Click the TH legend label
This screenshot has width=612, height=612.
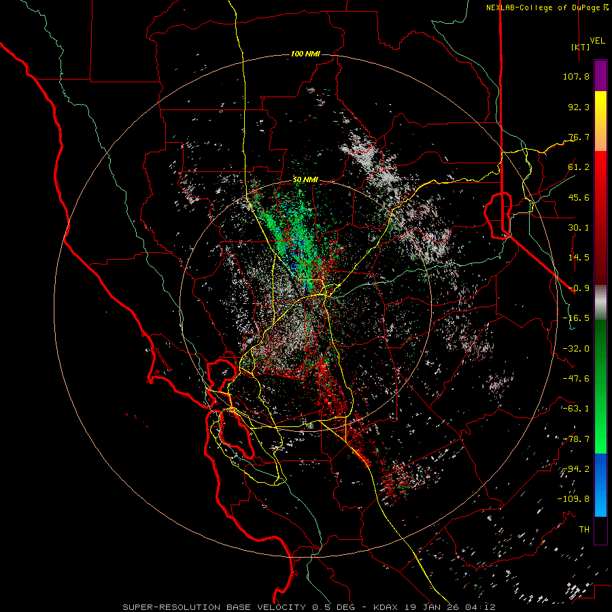584,530
